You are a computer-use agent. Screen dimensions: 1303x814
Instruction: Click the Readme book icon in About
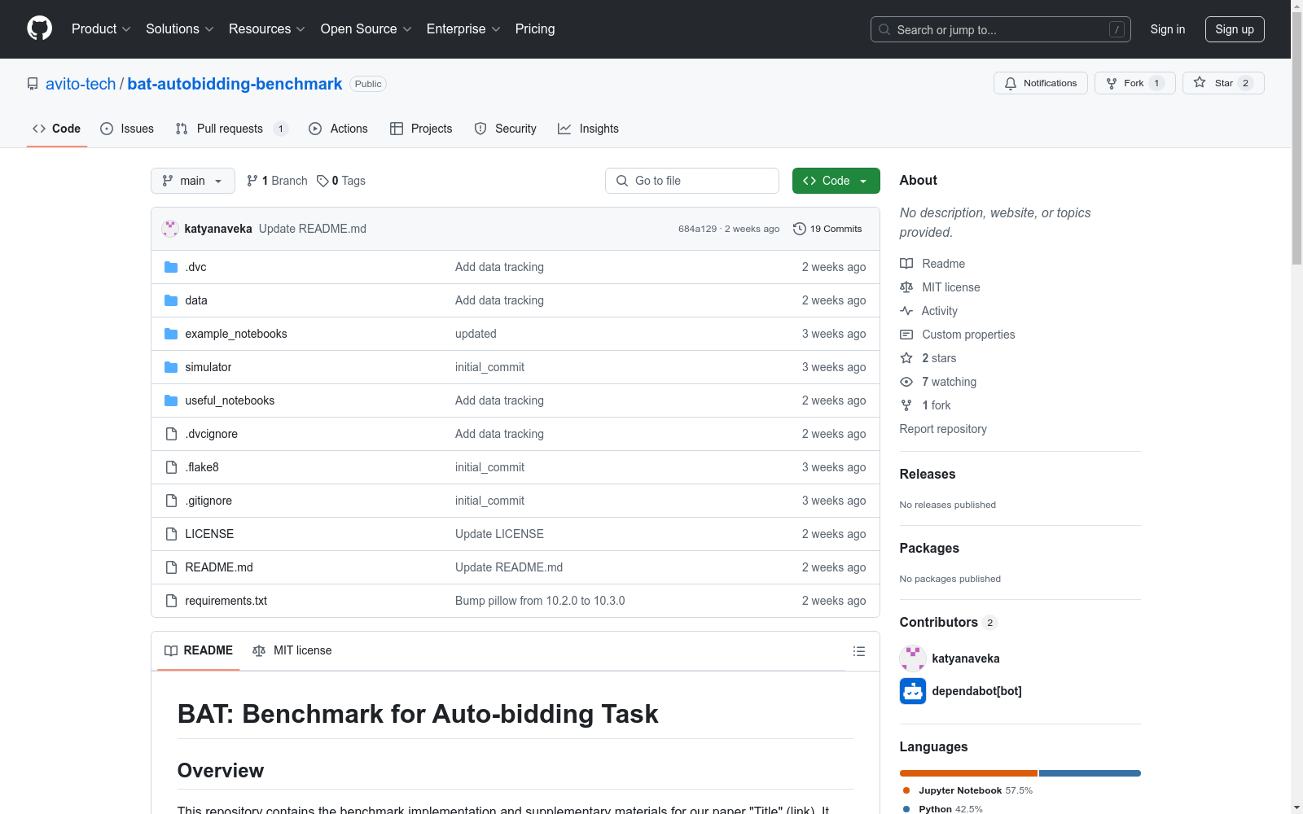click(906, 264)
